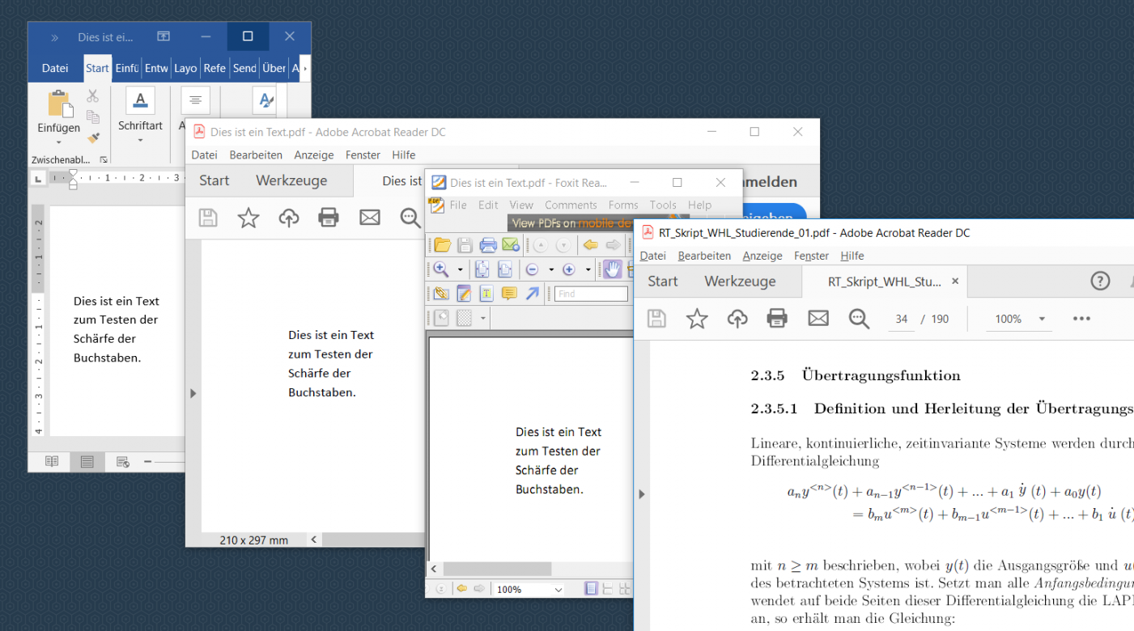Click the envelope email icon in middle Acrobat window
Viewport: 1134px width, 631px height.
pos(369,218)
